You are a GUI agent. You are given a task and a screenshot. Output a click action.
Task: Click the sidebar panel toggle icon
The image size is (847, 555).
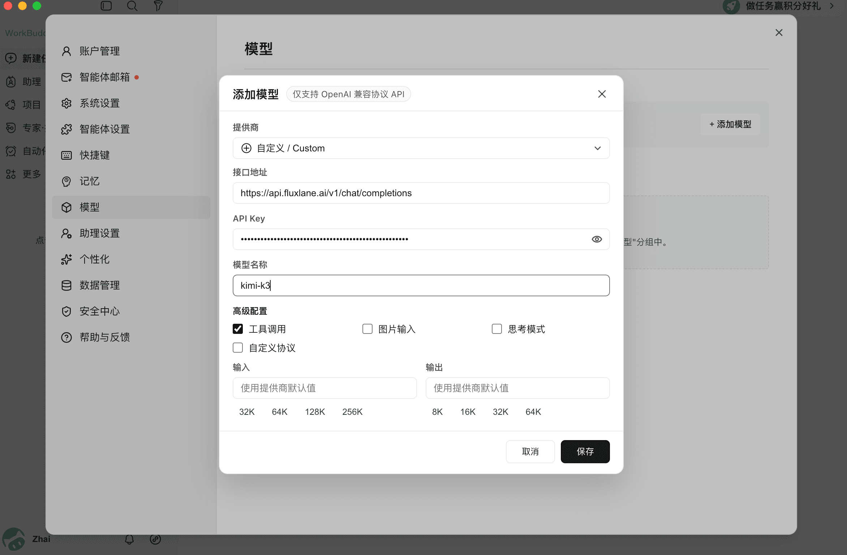pyautogui.click(x=106, y=6)
